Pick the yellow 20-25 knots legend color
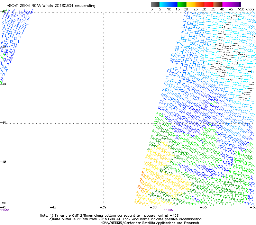The height and width of the screenshot is (225, 256). [191, 4]
